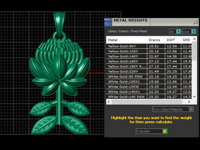
Task: Select the Yellow Gold:10KY row
Action: tap(149, 51)
